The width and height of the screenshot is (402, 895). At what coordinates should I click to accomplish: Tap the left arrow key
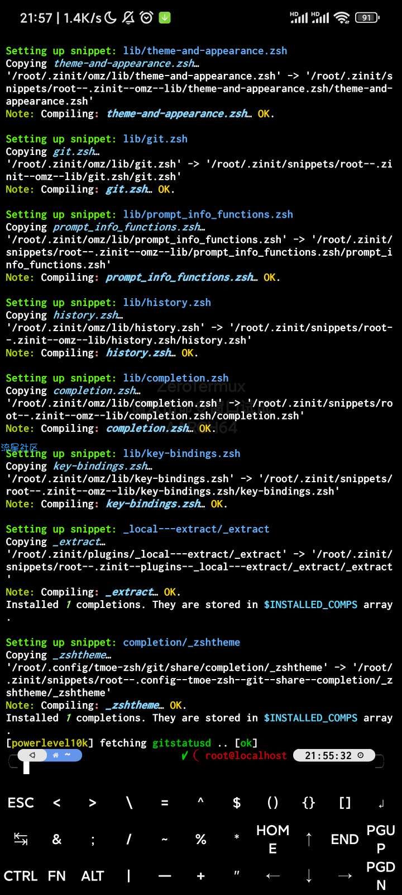coord(272,876)
